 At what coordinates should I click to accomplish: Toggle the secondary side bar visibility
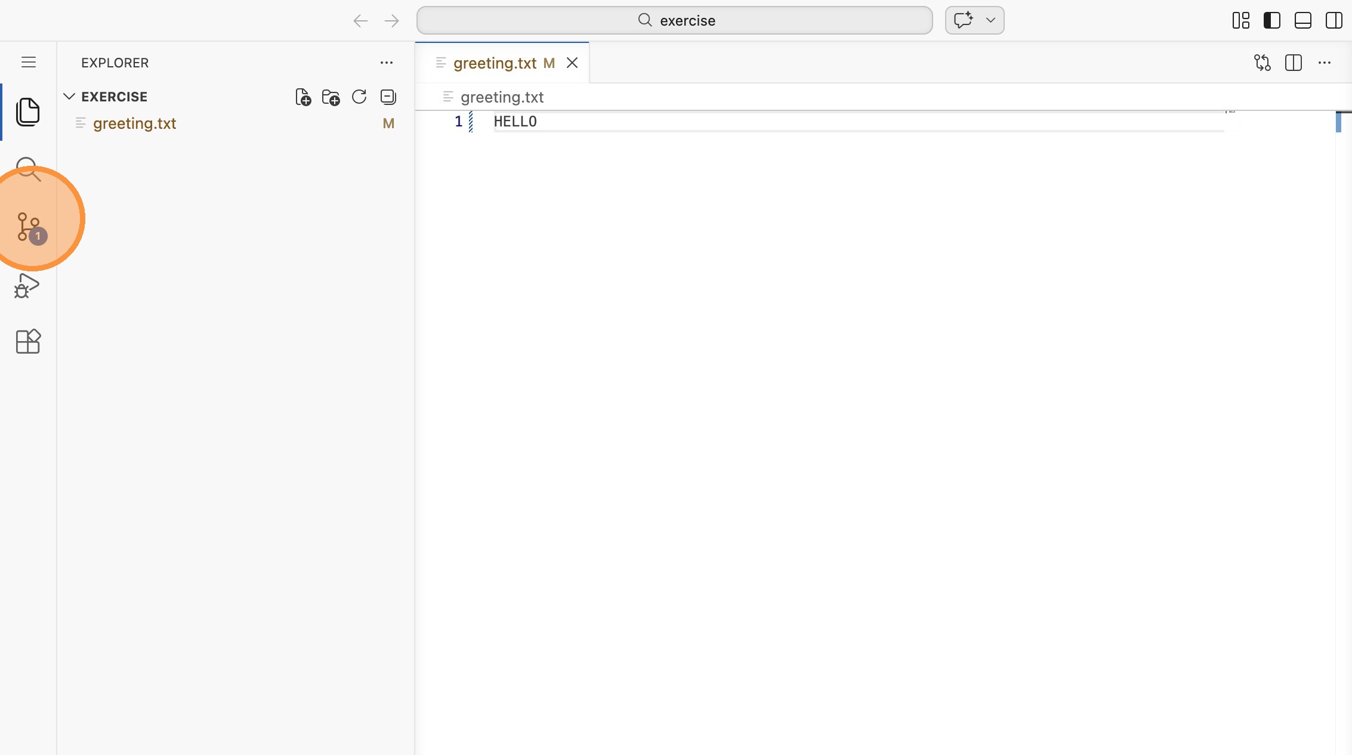(1334, 20)
